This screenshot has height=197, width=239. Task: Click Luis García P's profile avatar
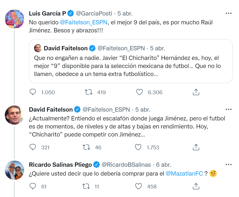(x=15, y=19)
